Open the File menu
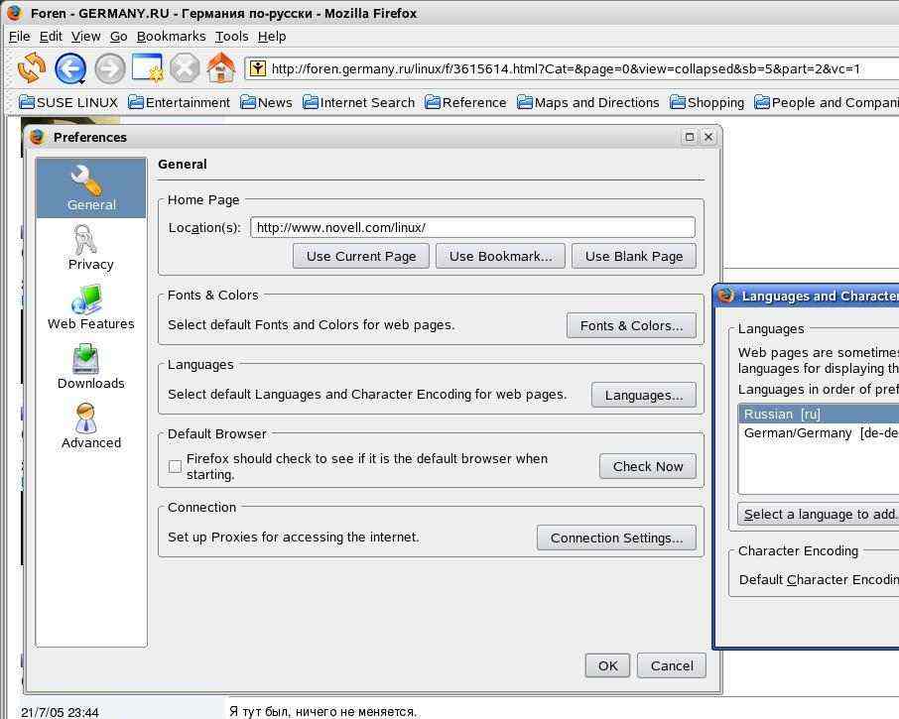Image resolution: width=899 pixels, height=719 pixels. click(20, 36)
